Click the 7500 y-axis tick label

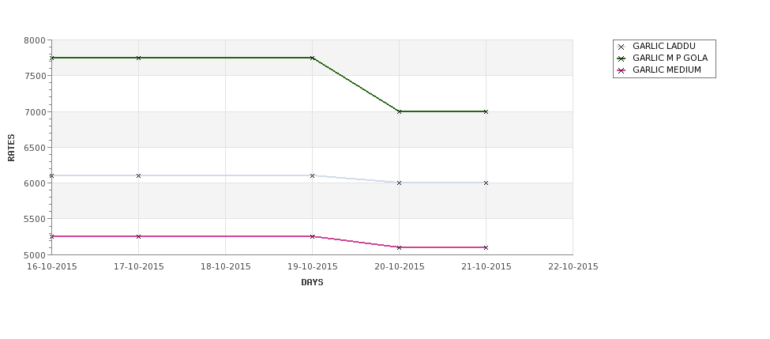35,76
